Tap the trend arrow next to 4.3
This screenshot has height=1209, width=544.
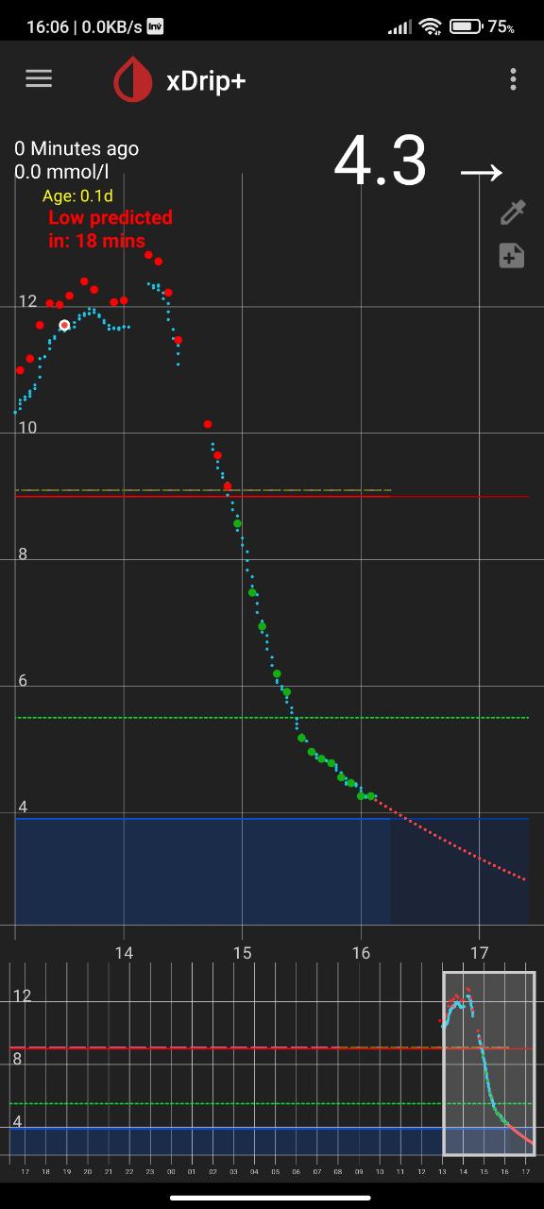[482, 173]
